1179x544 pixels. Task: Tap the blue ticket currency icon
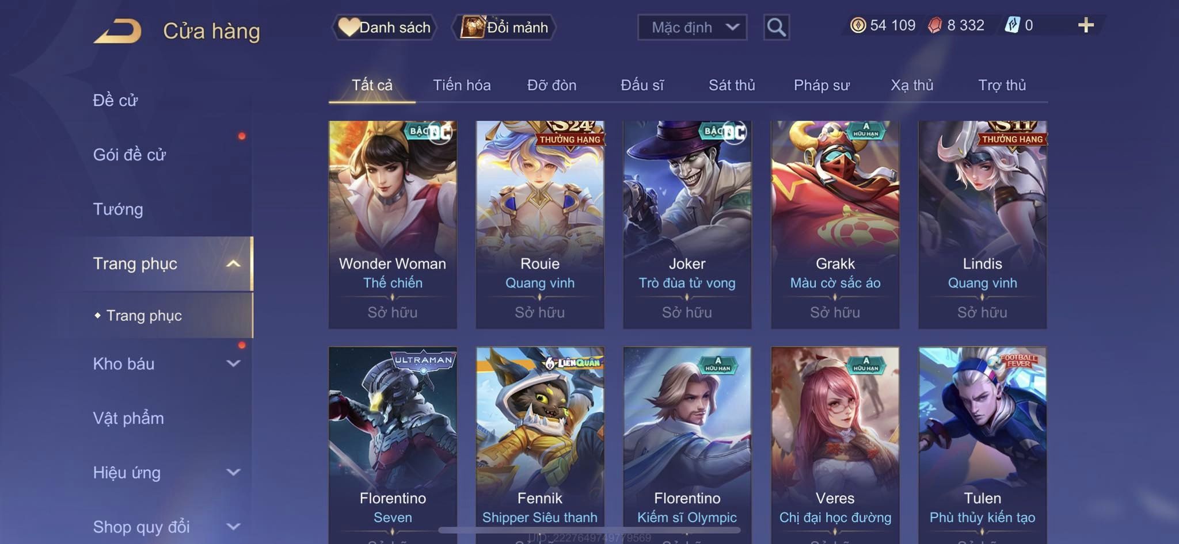pos(1013,25)
